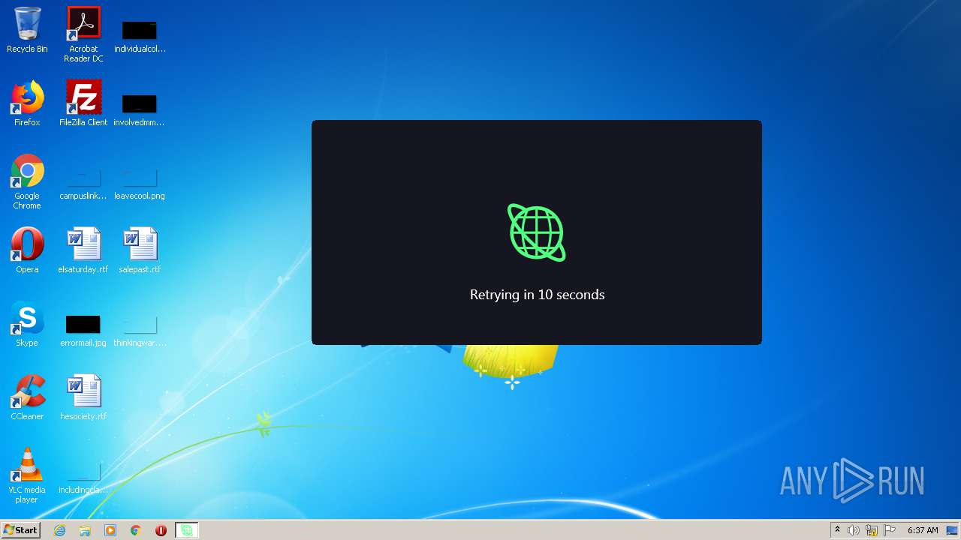
Task: Select the leavecool.png file
Action: coord(140,184)
